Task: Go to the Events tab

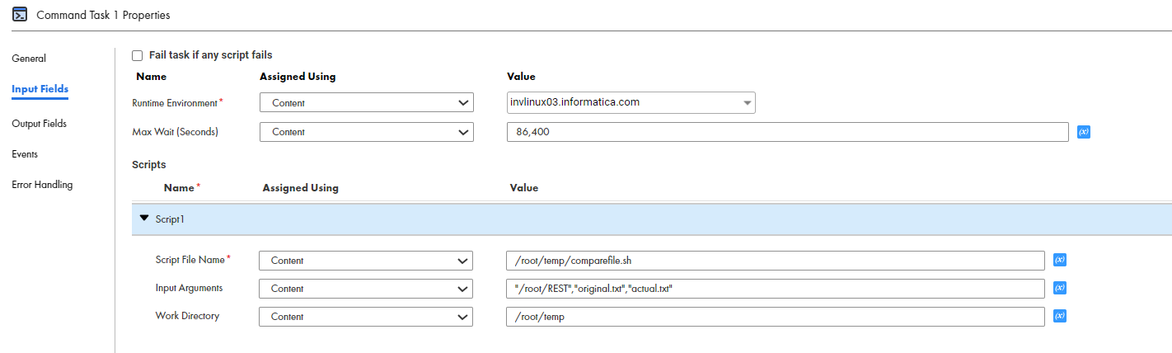Action: tap(25, 154)
